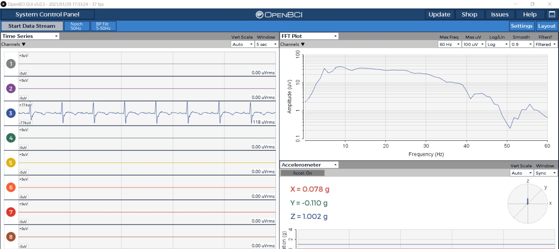This screenshot has width=559, height=249.
Task: Open the Settings menu
Action: 522,26
